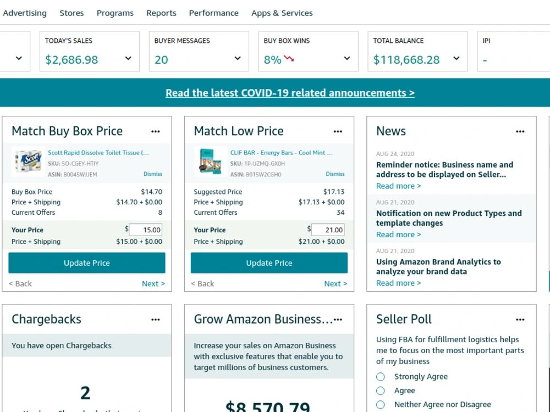
Task: Expand the Today's Sales card chevron
Action: [128, 59]
